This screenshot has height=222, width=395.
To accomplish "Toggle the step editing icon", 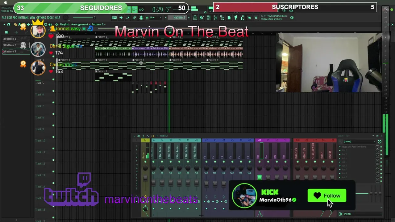I will pos(127,18).
